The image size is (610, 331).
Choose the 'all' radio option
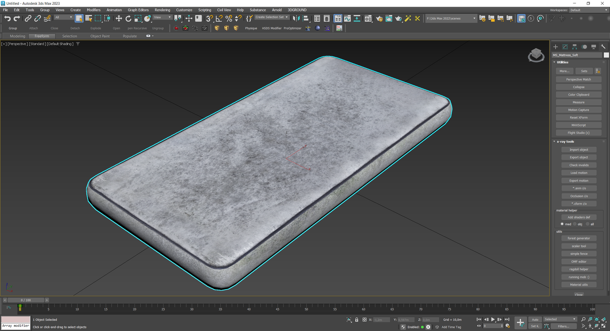[x=587, y=224]
